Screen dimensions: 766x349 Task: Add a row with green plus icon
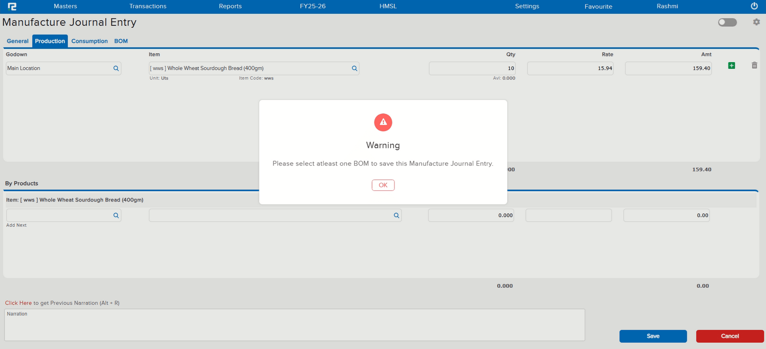[x=732, y=65]
